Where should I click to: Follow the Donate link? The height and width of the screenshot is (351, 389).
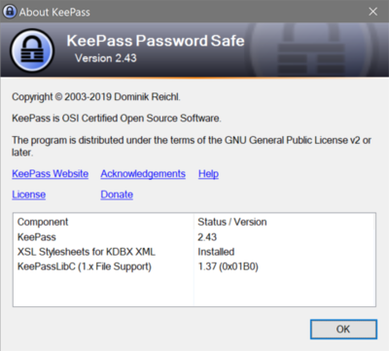click(117, 194)
